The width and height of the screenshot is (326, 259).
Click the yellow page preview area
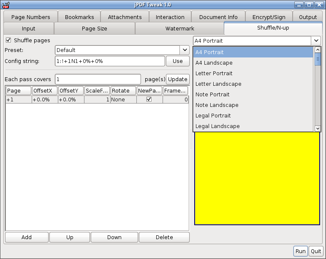point(257,178)
